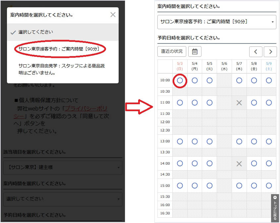Click トップに戻る back-to-top button
The height and width of the screenshot is (223, 280).
click(275, 208)
